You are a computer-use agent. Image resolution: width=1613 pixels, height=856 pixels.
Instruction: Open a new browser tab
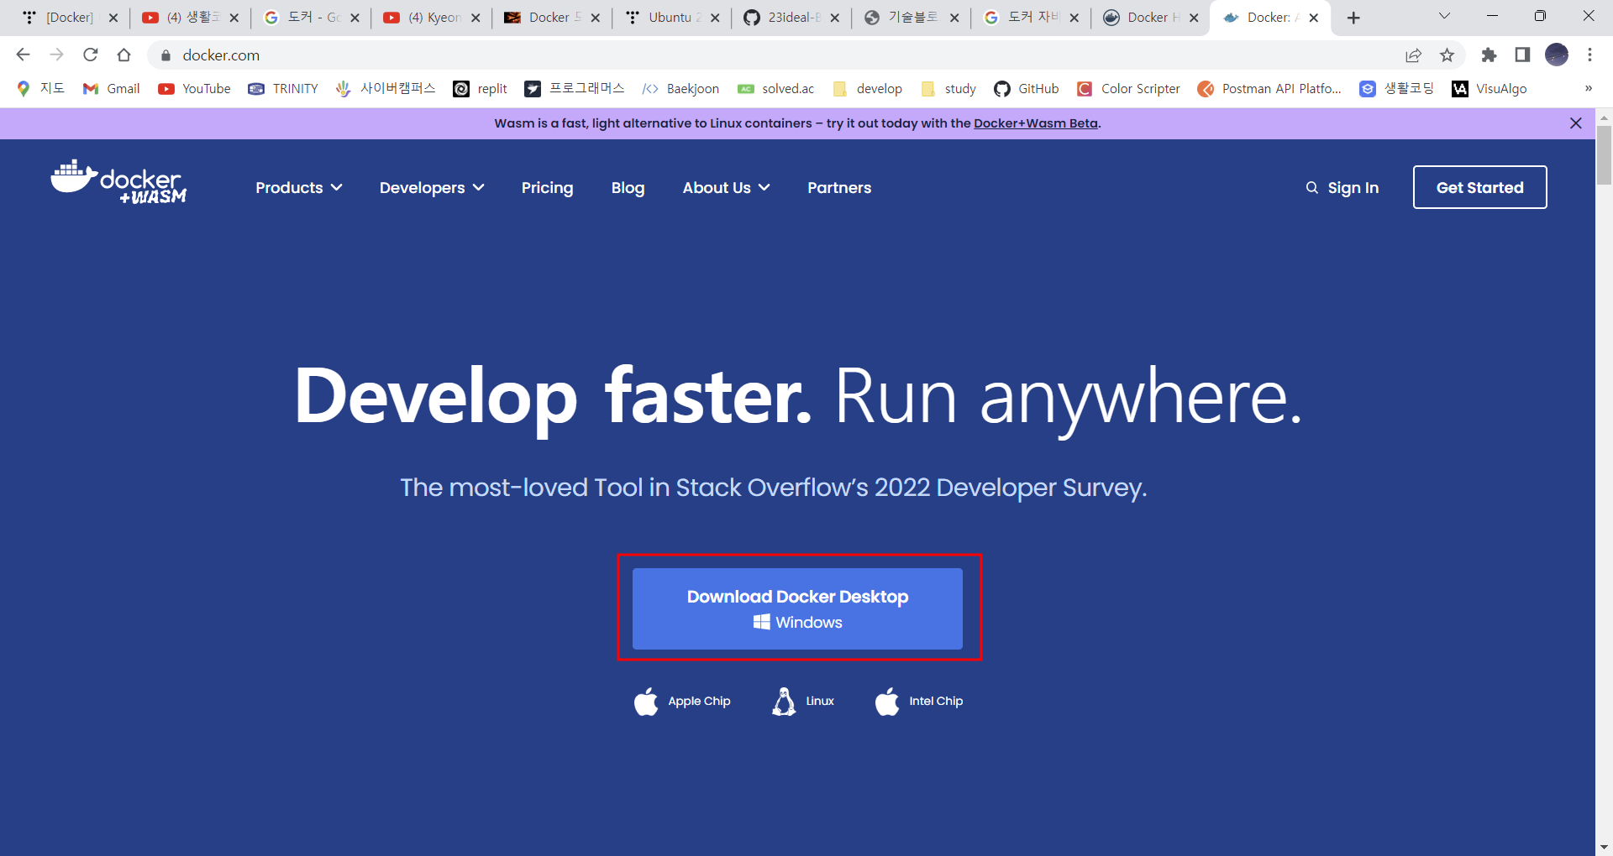tap(1353, 18)
